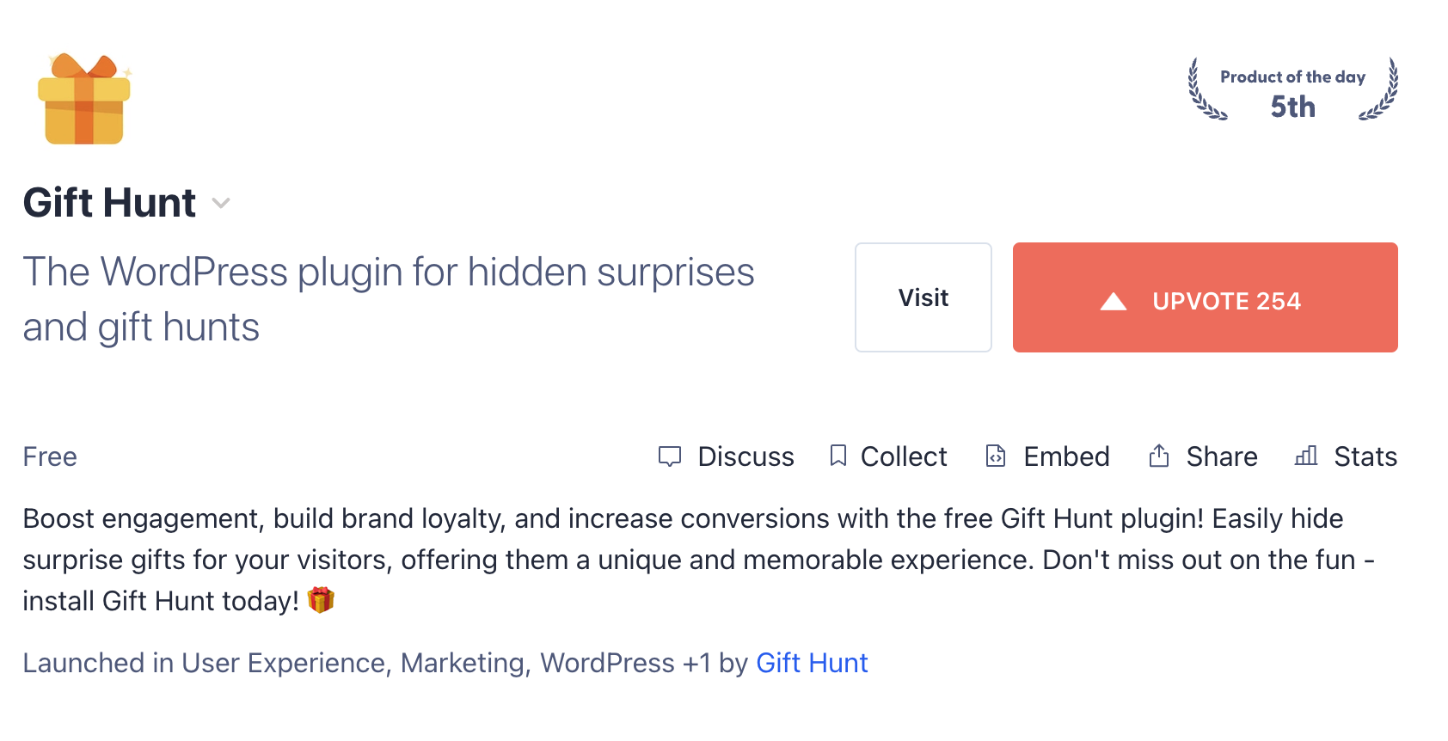Click the Collect bookmark icon
Screen dimensions: 1448x741
pos(838,456)
